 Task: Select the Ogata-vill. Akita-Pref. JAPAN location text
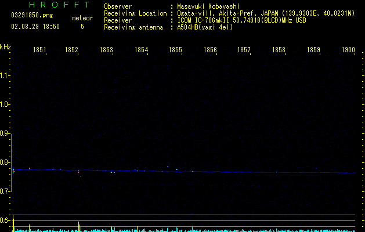(x=266, y=13)
